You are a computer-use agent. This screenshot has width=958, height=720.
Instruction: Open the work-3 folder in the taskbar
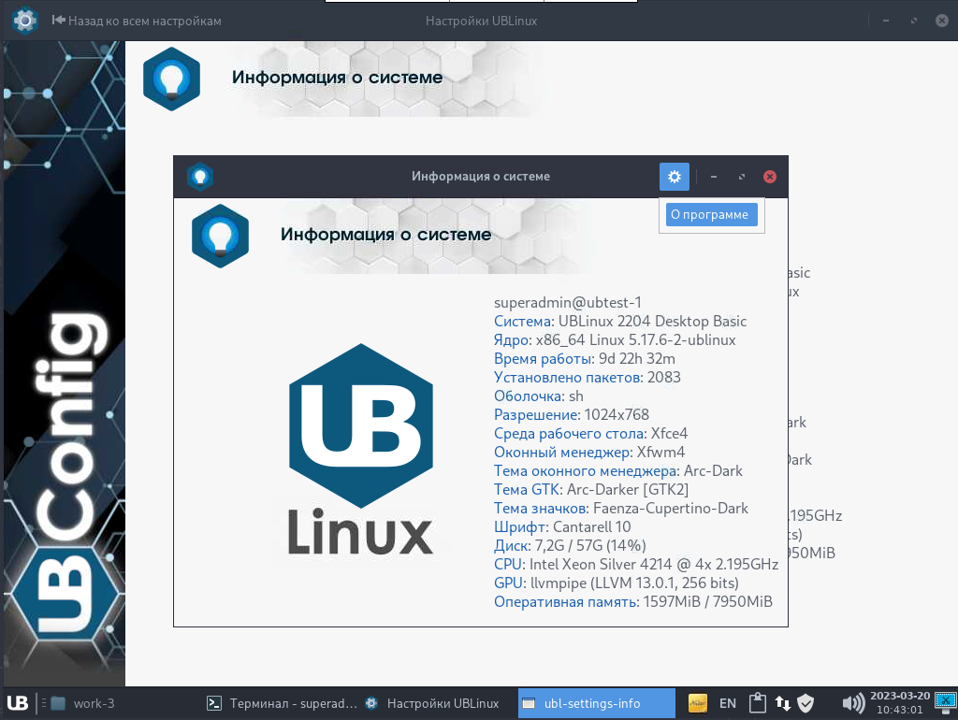(82, 703)
